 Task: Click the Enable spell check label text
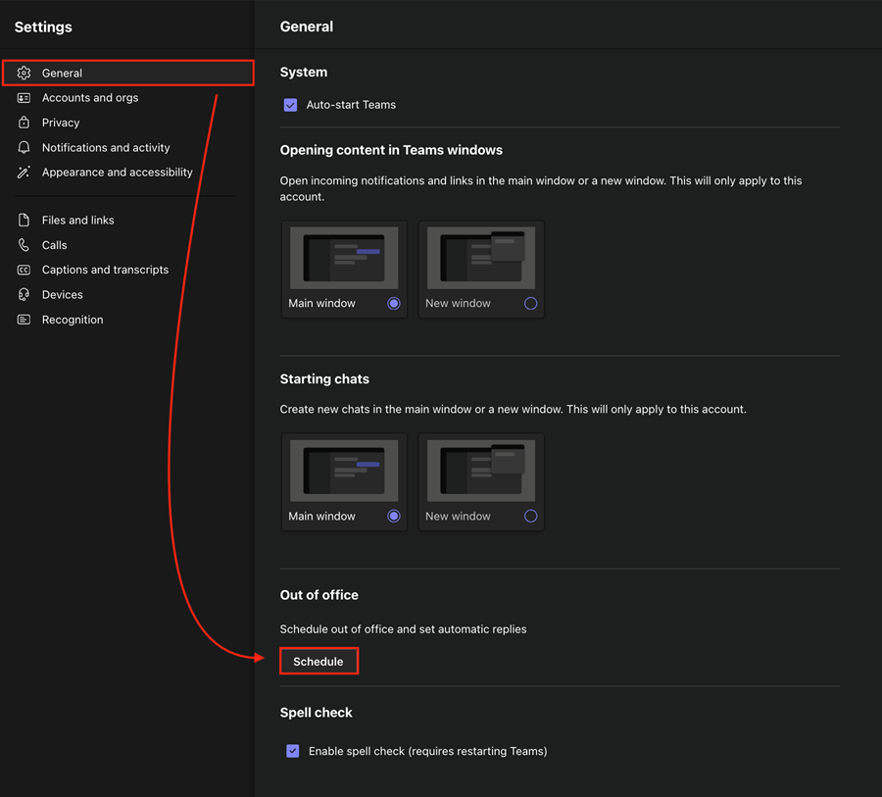[x=427, y=751]
